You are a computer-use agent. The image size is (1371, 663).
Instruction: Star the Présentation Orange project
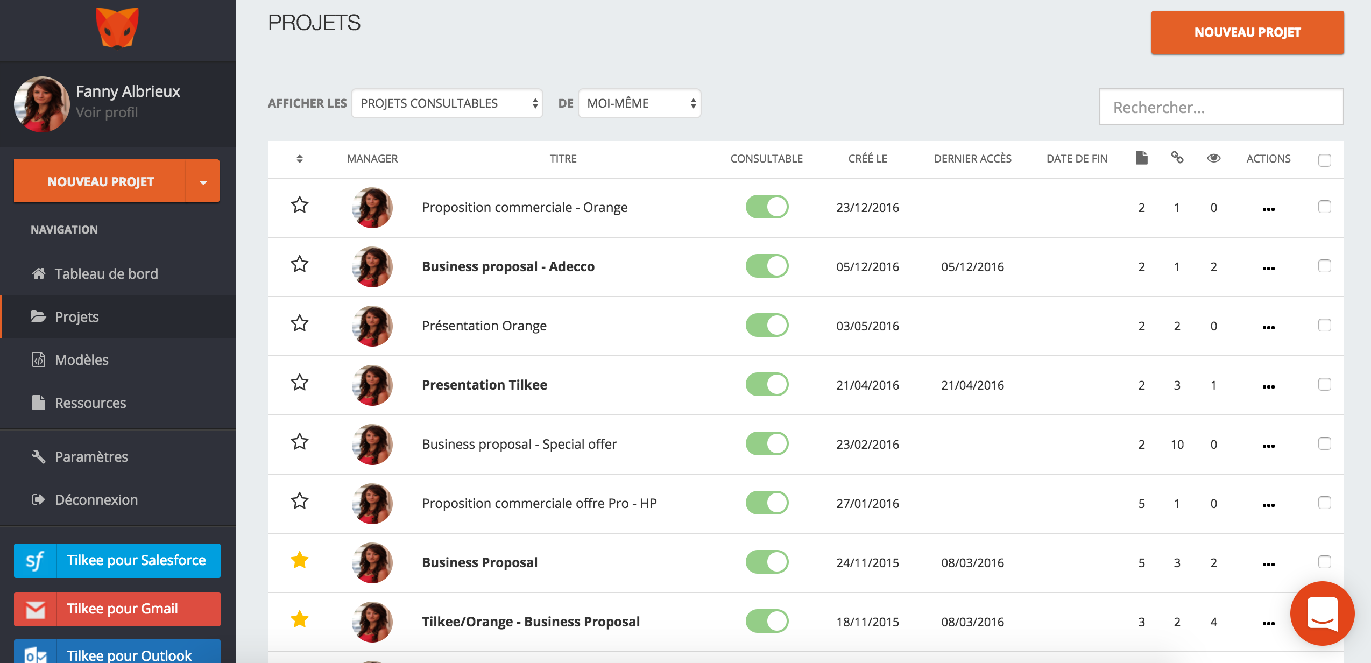[x=300, y=323]
